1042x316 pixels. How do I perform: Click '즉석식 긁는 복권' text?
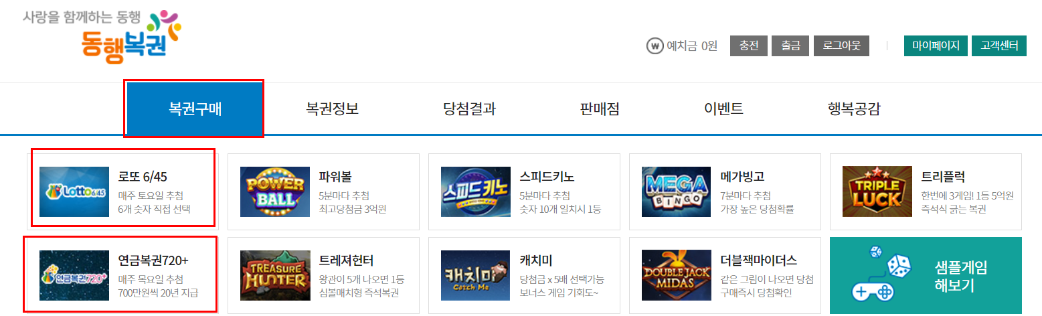(954, 209)
